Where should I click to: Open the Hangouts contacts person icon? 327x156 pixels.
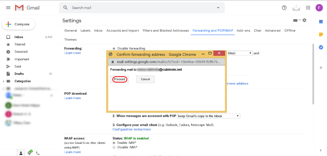pos(21,153)
